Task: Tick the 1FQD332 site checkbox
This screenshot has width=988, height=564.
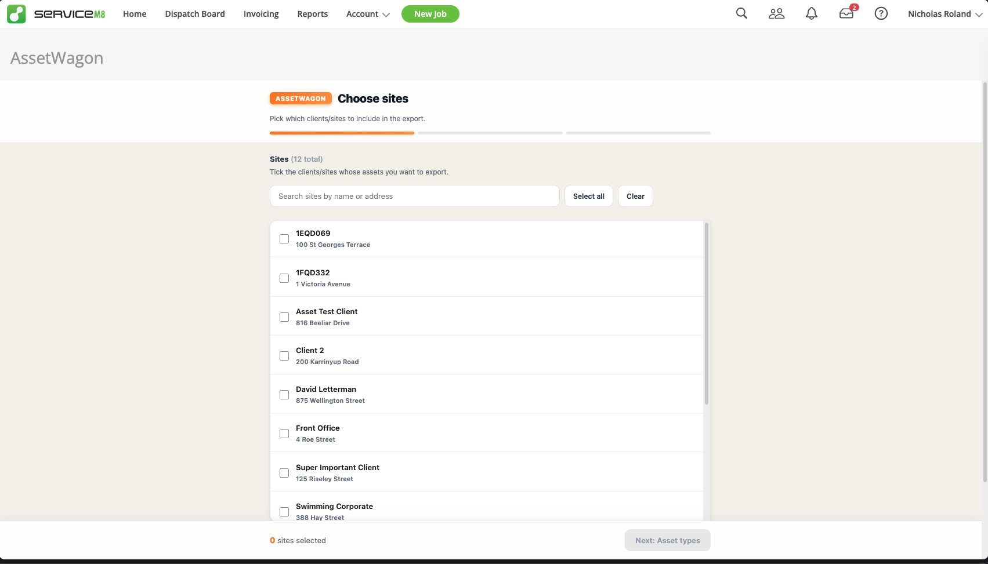Action: (284, 278)
